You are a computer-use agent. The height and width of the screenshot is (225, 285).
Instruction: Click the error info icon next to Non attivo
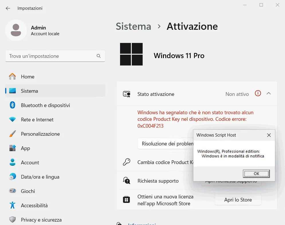coord(258,93)
